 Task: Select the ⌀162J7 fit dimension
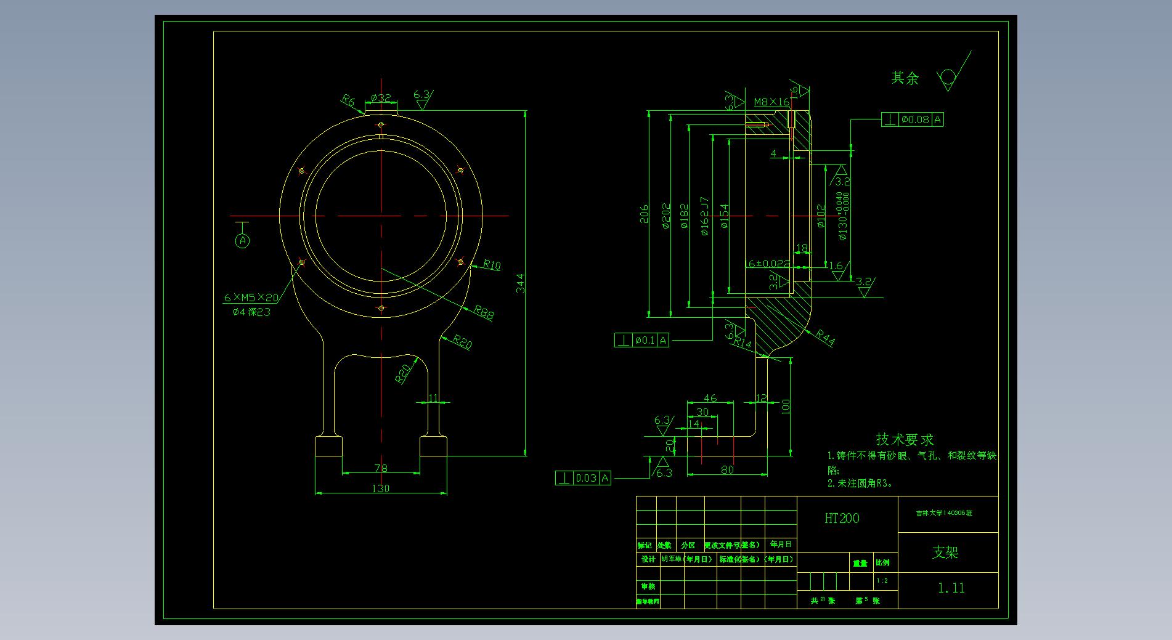click(704, 216)
